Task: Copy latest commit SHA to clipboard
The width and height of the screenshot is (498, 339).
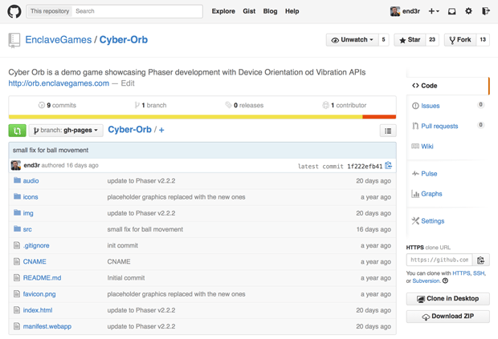Action: 389,166
